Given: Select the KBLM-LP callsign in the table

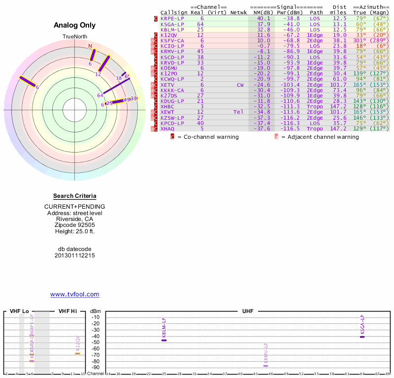Looking at the screenshot, I should [x=172, y=30].
